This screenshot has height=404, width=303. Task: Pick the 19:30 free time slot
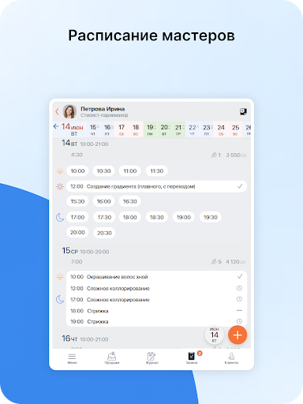[x=211, y=217]
